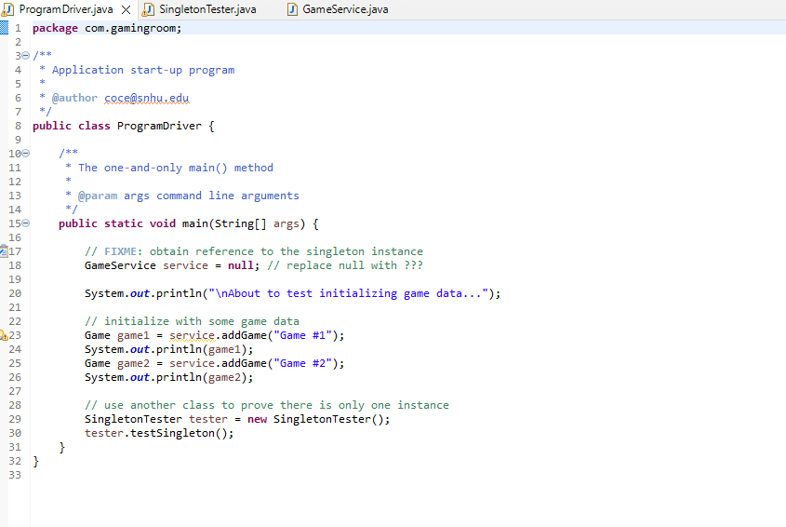Image resolution: width=786 pixels, height=527 pixels.
Task: Click the underlined service variable on line 23
Action: pyautogui.click(x=192, y=335)
